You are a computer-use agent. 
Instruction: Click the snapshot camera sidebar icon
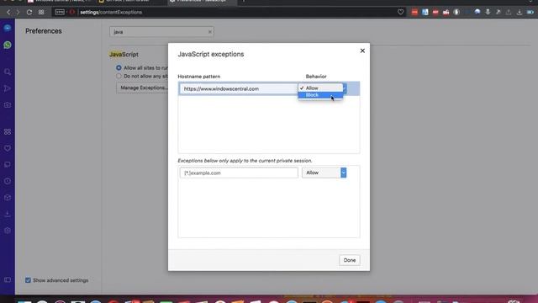pyautogui.click(x=8, y=104)
